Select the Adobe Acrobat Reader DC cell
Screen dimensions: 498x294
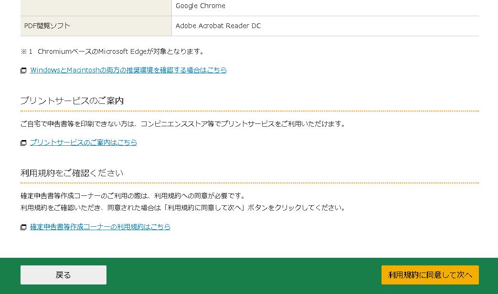pos(218,26)
